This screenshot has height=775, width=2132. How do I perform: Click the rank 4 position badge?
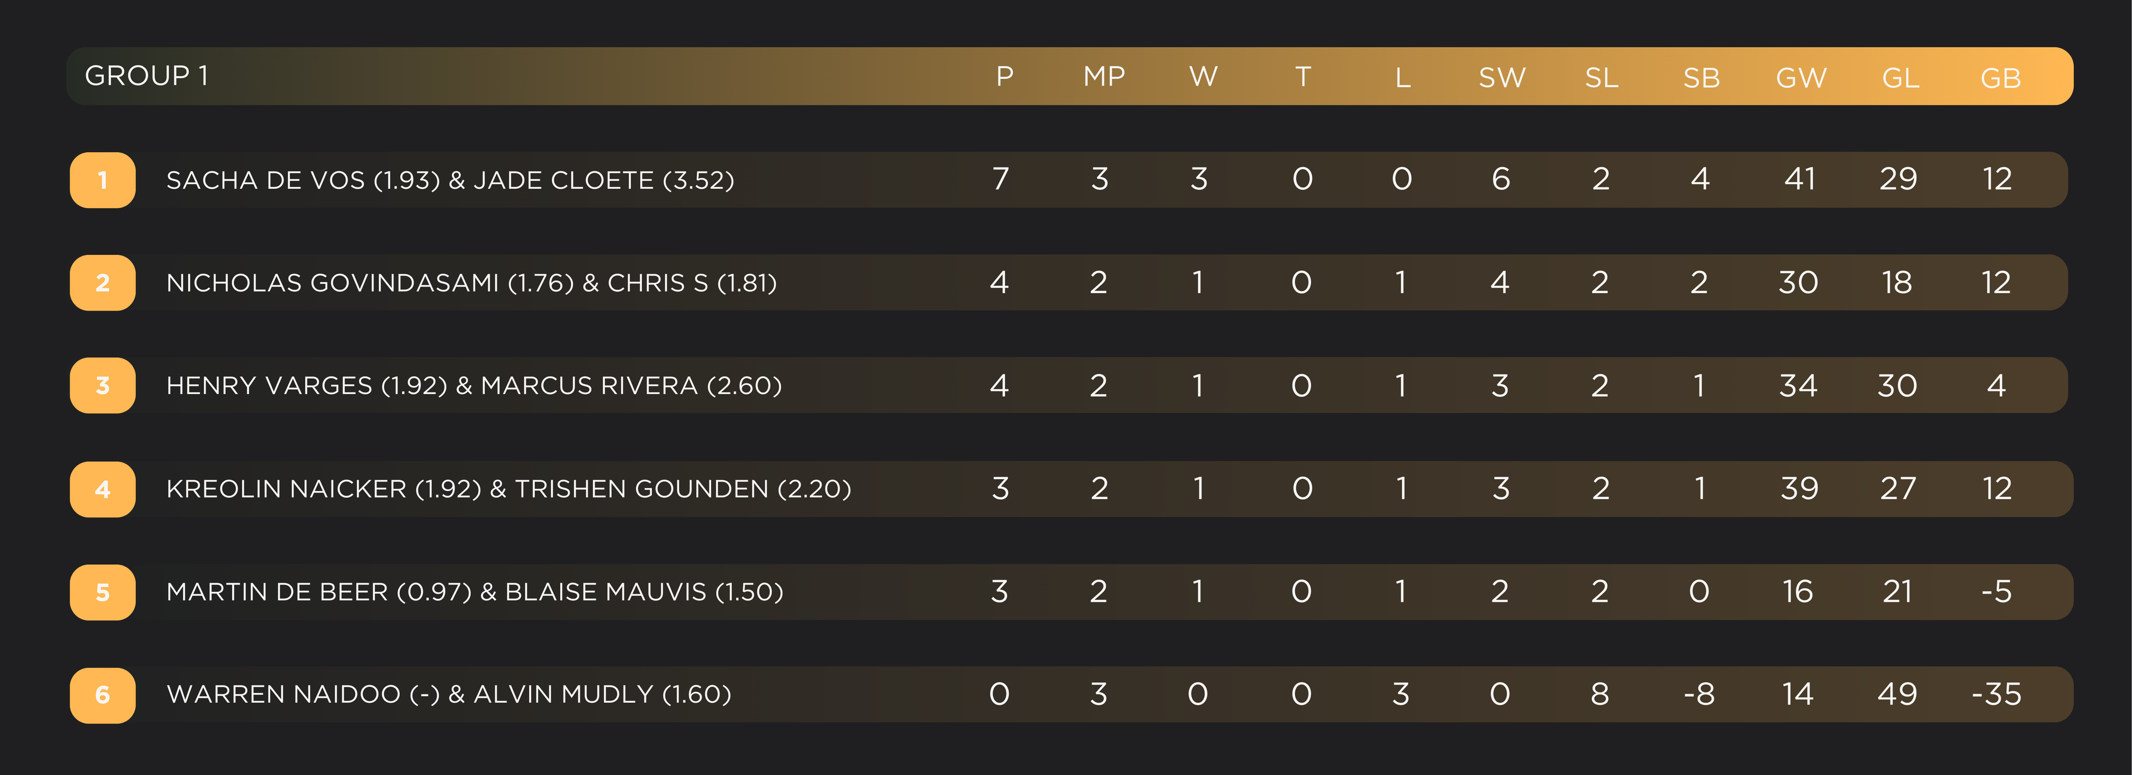[x=103, y=489]
